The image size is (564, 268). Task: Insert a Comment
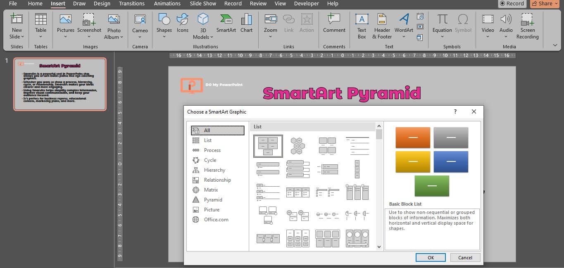pyautogui.click(x=334, y=25)
